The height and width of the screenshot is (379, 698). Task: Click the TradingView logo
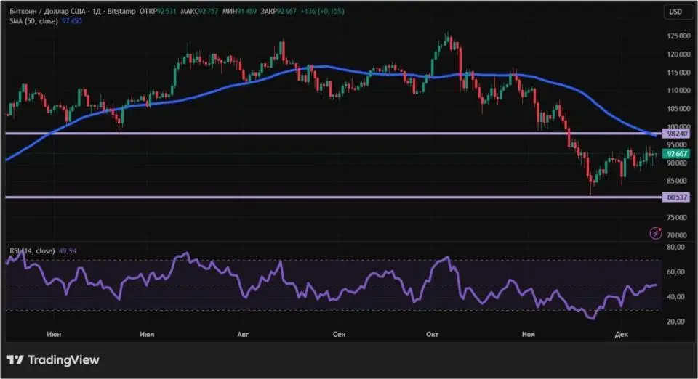tap(52, 360)
